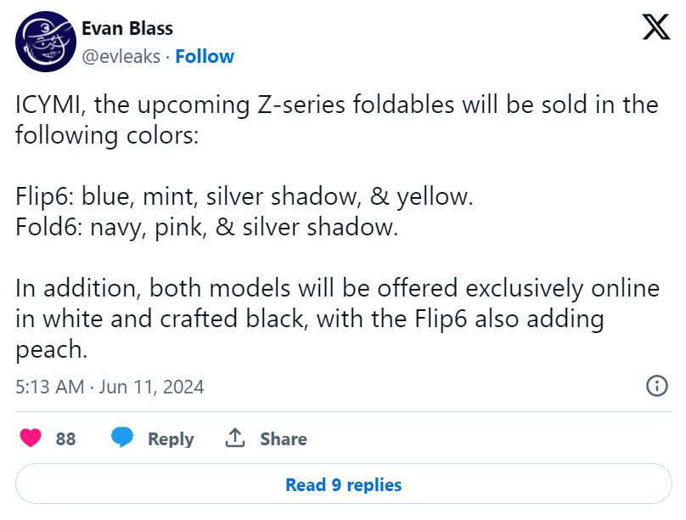Like the tweet with the heart icon

pos(31,438)
